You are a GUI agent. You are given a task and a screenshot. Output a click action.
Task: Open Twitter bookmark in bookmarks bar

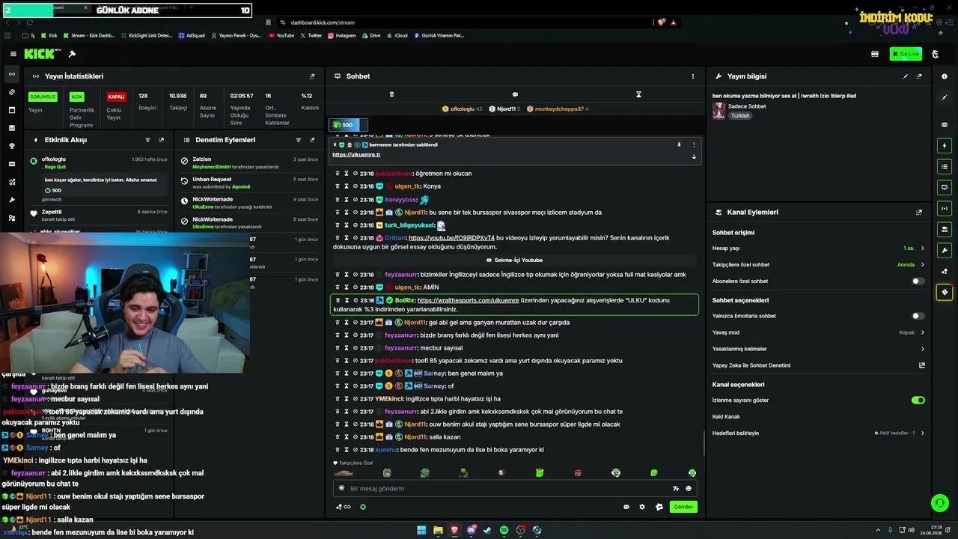(x=311, y=35)
